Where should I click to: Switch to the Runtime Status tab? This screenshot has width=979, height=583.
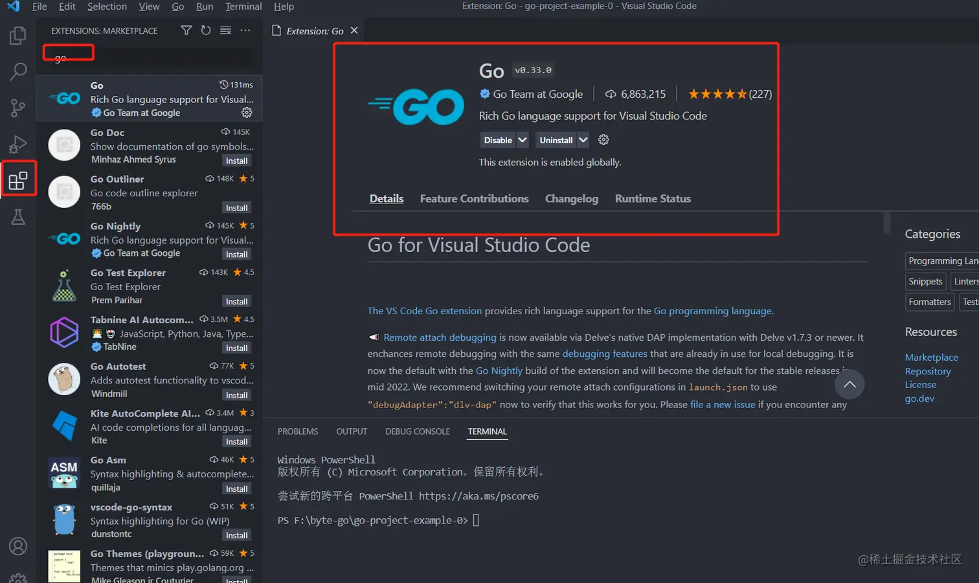click(653, 199)
